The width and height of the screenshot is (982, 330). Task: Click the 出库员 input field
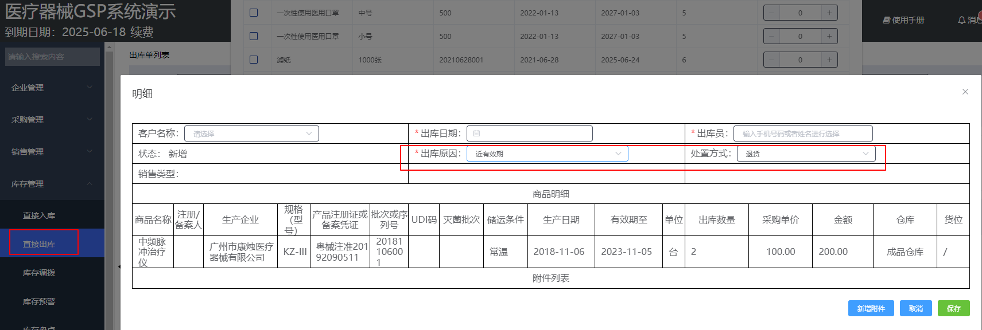[x=802, y=133]
